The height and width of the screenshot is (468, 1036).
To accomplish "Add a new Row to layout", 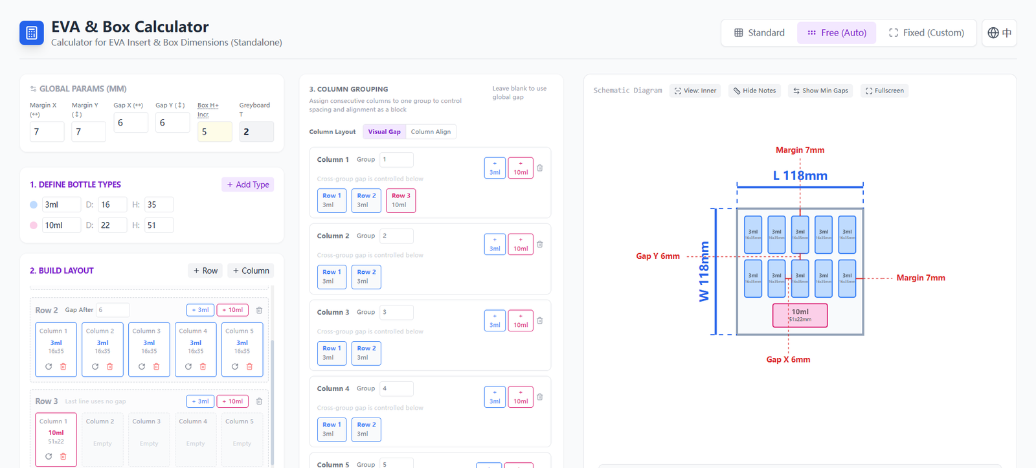I will 205,271.
